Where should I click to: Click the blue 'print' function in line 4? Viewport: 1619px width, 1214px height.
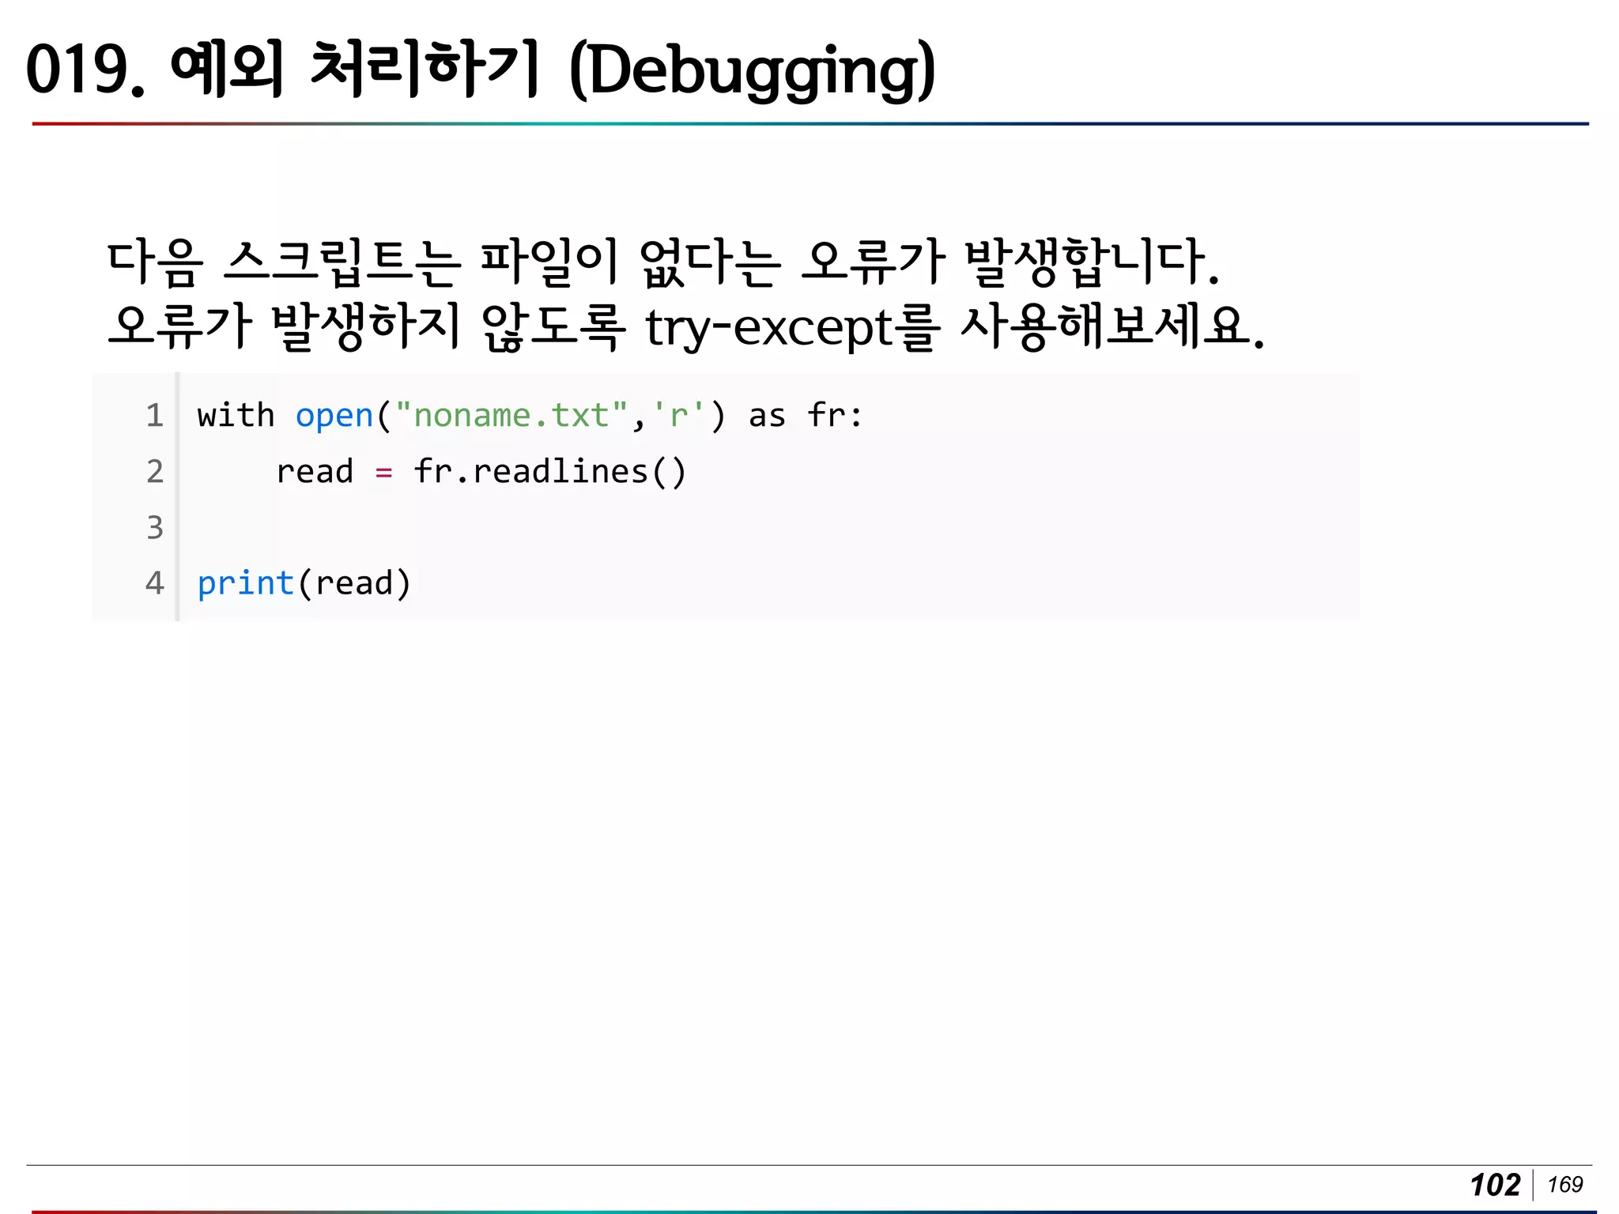(x=245, y=584)
